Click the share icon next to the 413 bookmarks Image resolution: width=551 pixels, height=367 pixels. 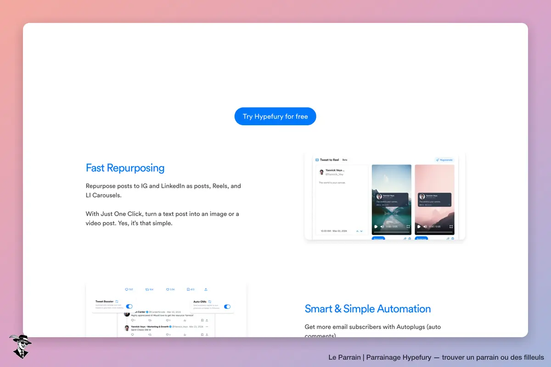(206, 289)
